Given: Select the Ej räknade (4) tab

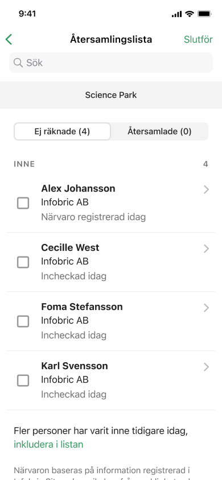Looking at the screenshot, I should click(62, 131).
